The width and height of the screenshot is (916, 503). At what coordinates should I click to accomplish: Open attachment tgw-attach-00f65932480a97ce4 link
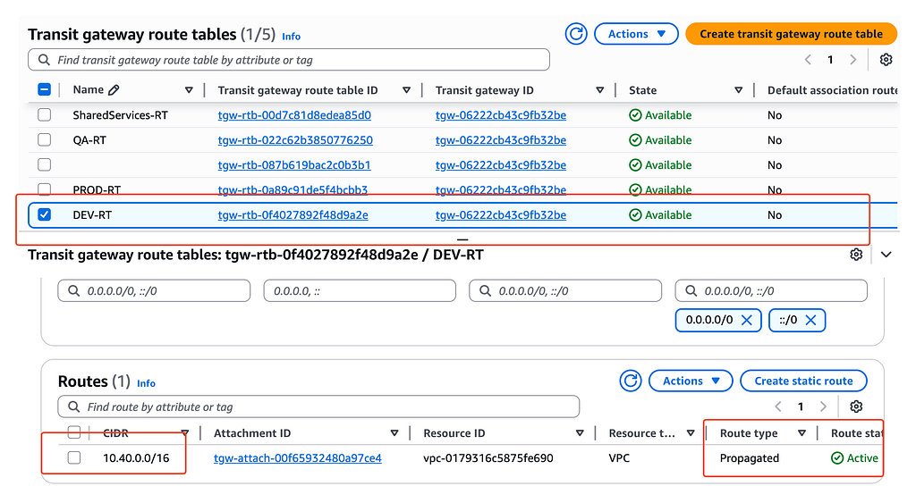[x=297, y=458]
